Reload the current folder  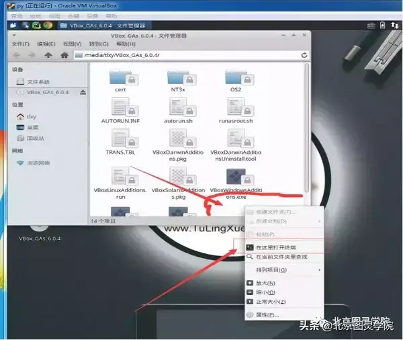point(304,55)
